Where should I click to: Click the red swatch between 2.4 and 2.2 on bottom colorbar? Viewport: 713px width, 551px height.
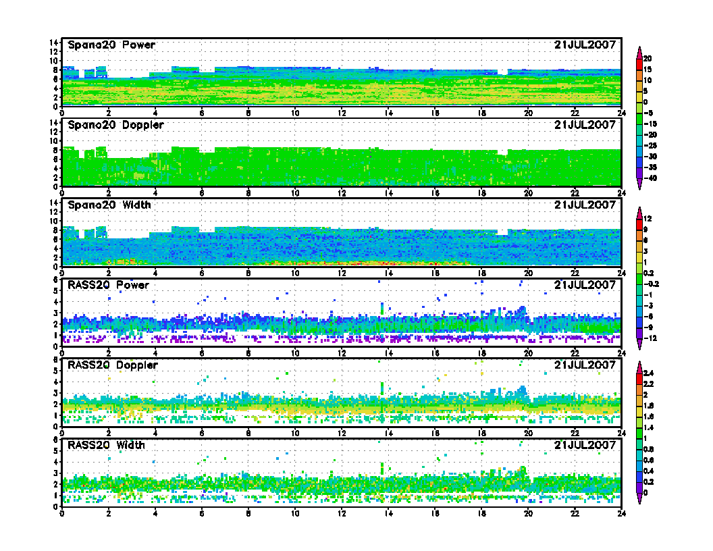tap(639, 379)
